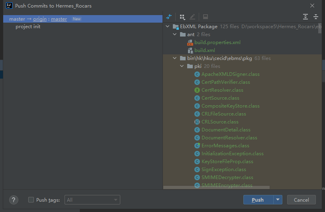Select DocumentResolver.class

(229, 138)
